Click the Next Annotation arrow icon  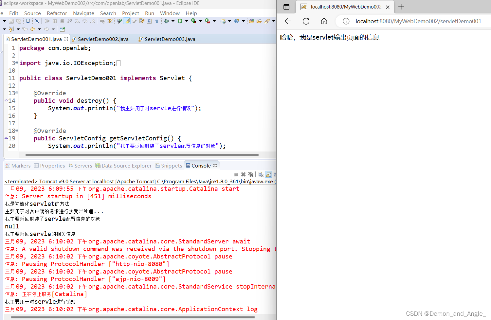point(11,29)
